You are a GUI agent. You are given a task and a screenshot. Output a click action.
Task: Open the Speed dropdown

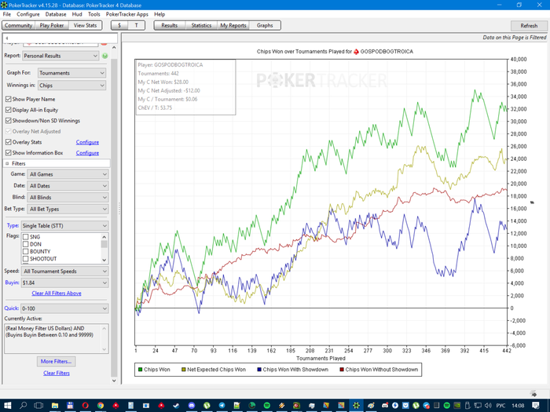(65, 272)
